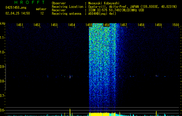Click the Observer name Masayuki Kobayashi
Screen dimensions: 182x116
click(x=104, y=3)
